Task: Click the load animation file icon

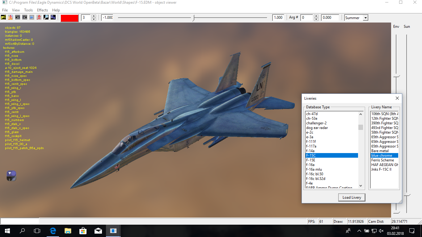Action: coord(10,17)
